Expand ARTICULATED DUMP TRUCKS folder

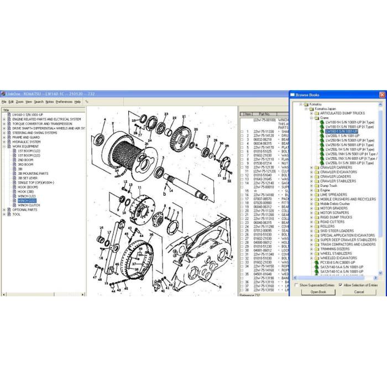click(x=311, y=113)
